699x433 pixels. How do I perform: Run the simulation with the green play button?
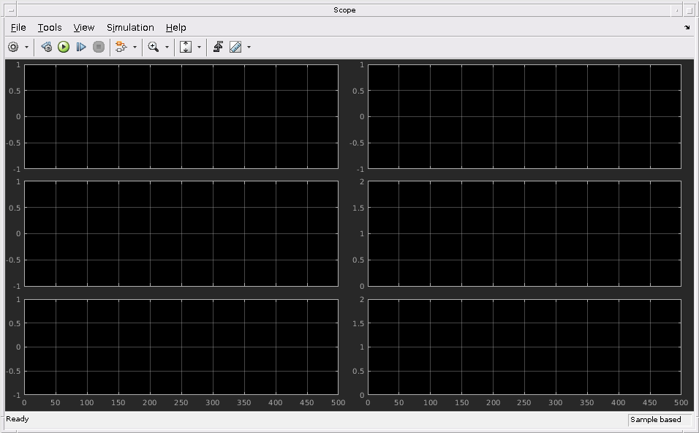64,47
